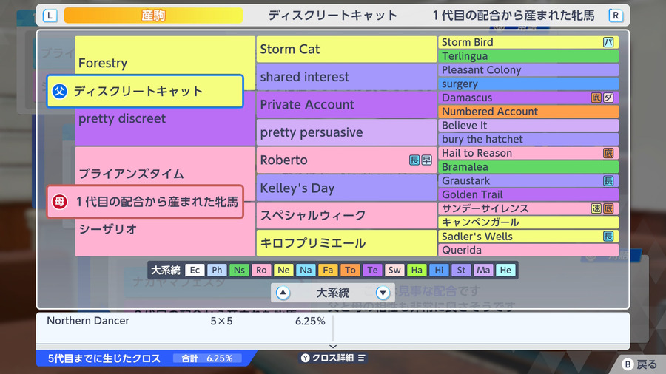
Task: Select the 産駒 tab
Action: pyautogui.click(x=153, y=16)
